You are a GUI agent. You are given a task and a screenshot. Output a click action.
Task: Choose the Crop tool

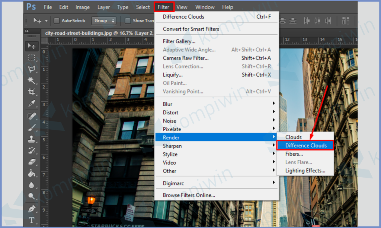(32, 92)
